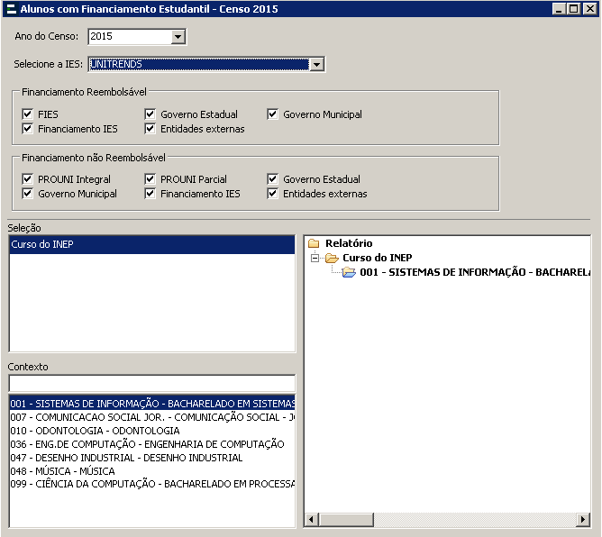This screenshot has height=537, width=602.
Task: Select 047 - DESENHO INDUSTRIAL in list
Action: (126, 458)
